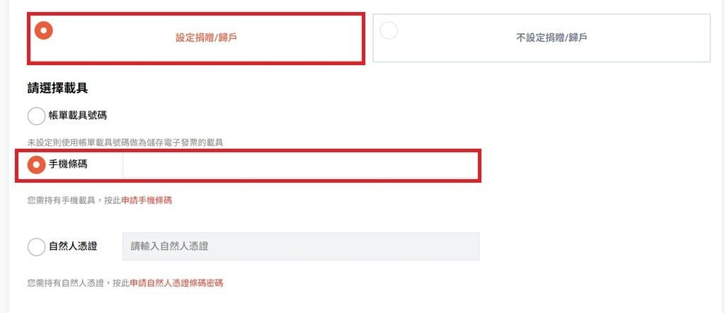This screenshot has height=313, width=725.
Task: Focus the 手機條碼 text input field
Action: point(300,165)
